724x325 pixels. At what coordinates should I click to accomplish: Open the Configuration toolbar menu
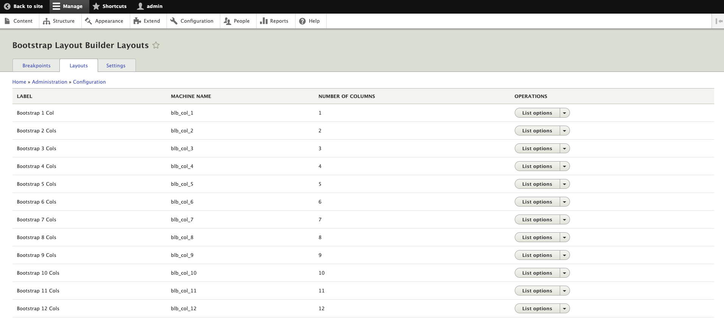[x=192, y=21]
